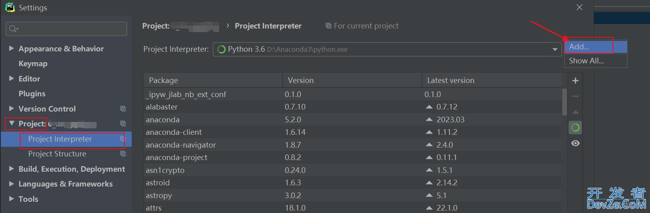Expand Build, Execution, Deployment section

pyautogui.click(x=11, y=168)
